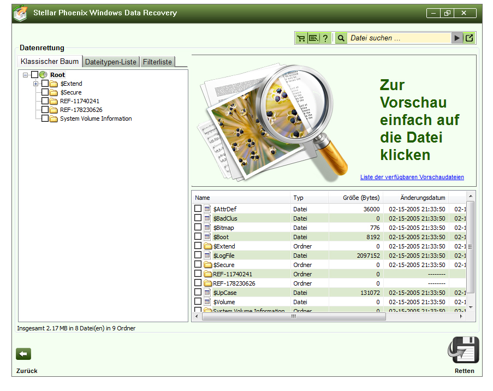Open Liste der verfügbaren Vorschaudateien link
This screenshot has width=493, height=391.
(412, 177)
